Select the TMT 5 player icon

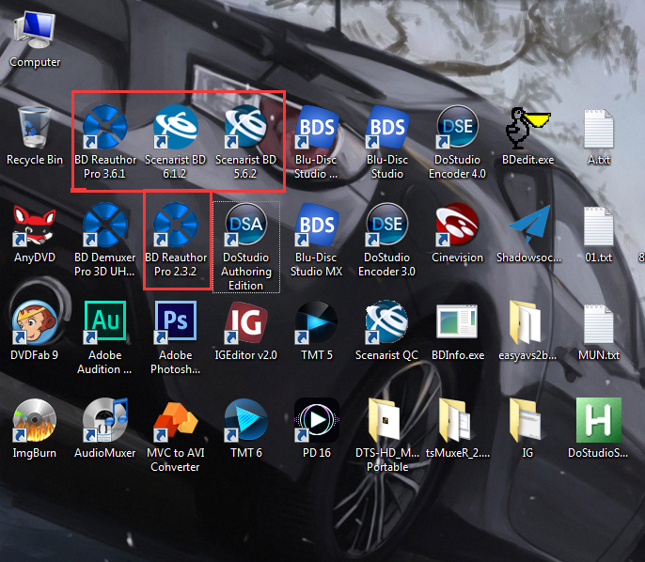316,322
